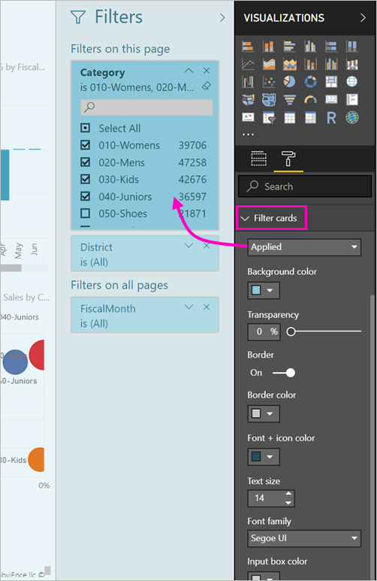377x581 pixels.
Task: Select the Line chart visualization
Action: [x=248, y=64]
